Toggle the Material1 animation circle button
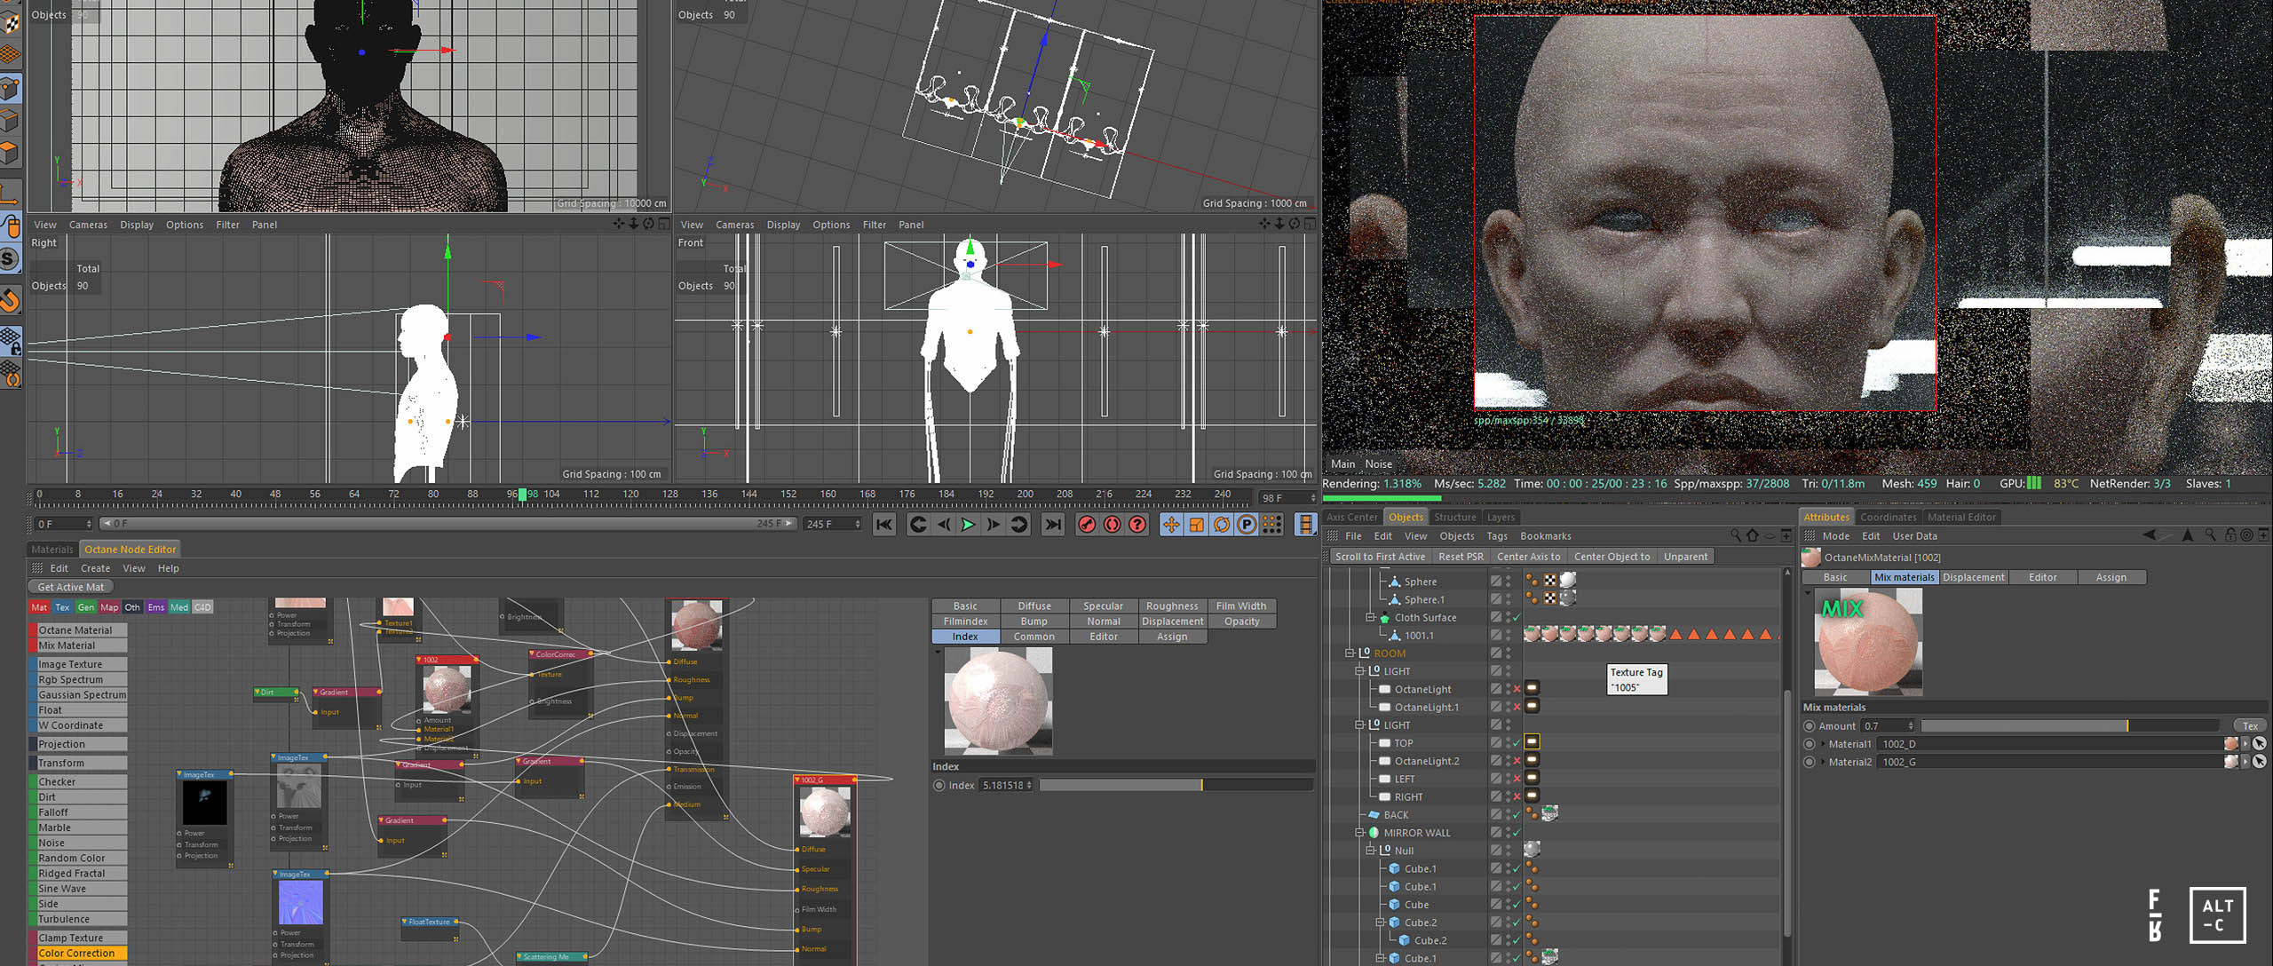This screenshot has width=2273, height=966. coord(1810,744)
